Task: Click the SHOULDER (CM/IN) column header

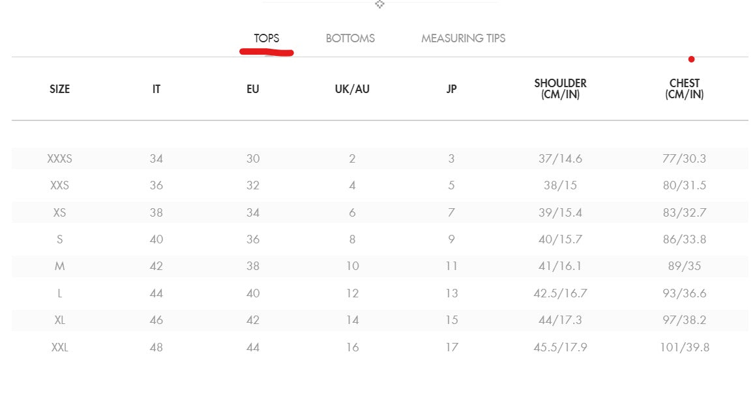Action: pos(560,88)
